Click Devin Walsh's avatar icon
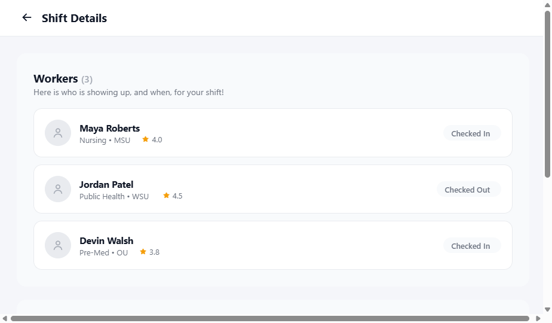 tap(58, 245)
